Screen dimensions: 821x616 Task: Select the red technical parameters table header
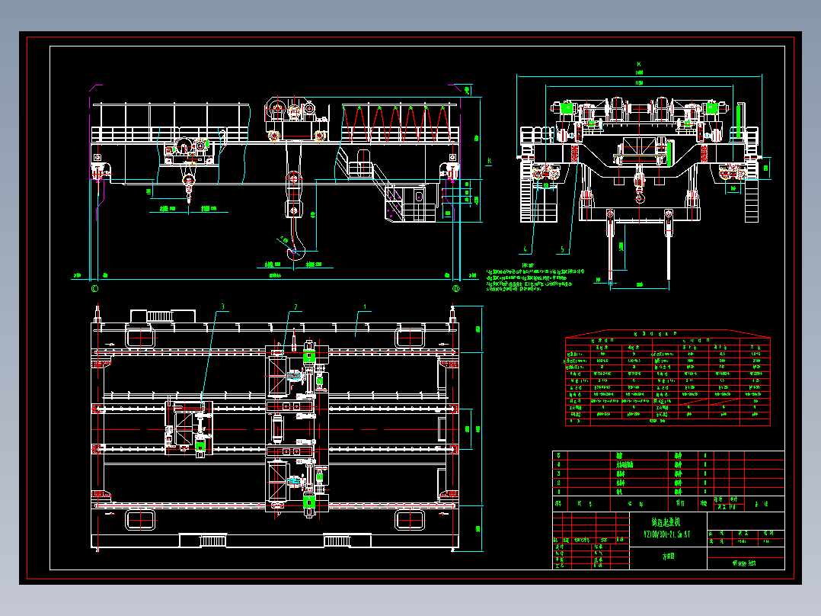click(x=668, y=334)
